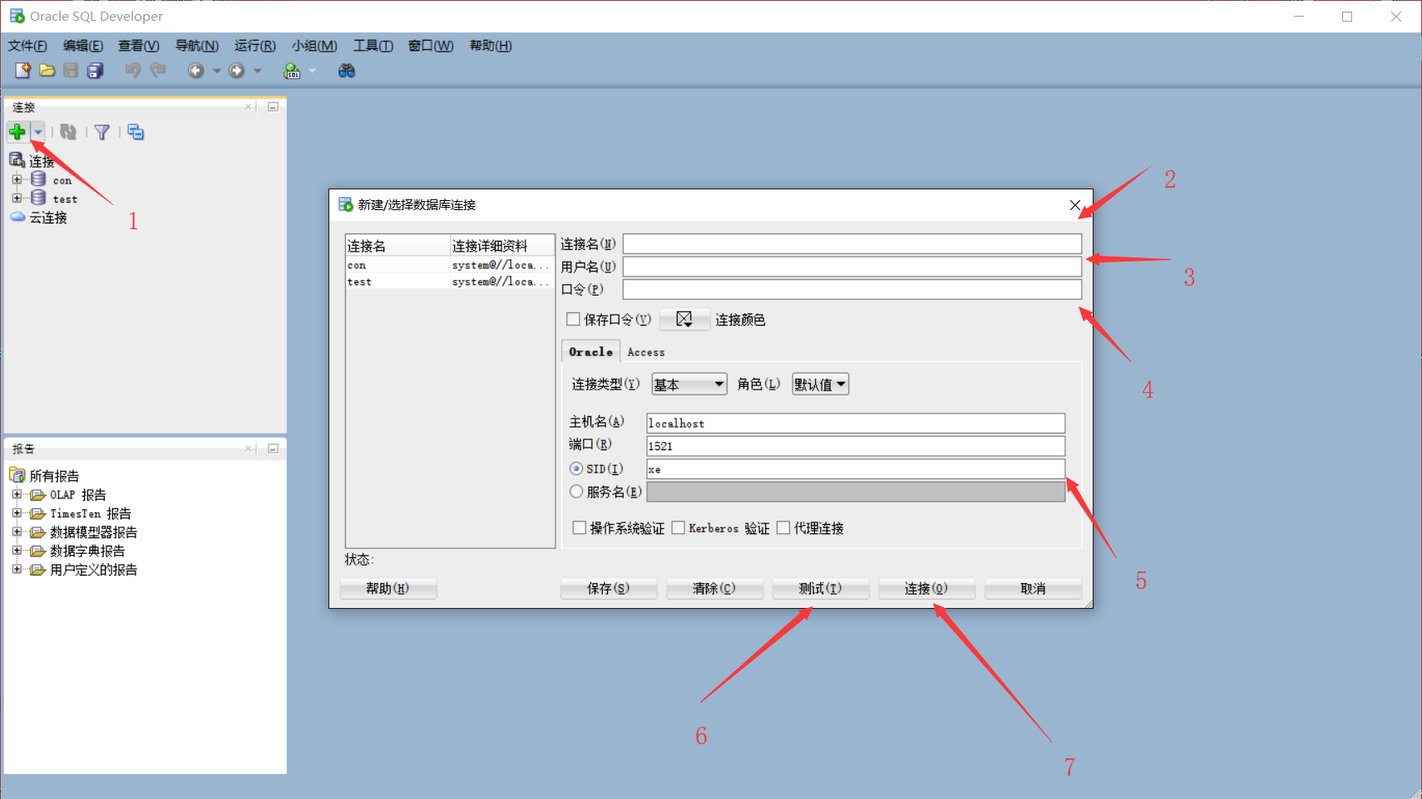Click the Test button in dialog
The height and width of the screenshot is (799, 1422).
pos(821,588)
